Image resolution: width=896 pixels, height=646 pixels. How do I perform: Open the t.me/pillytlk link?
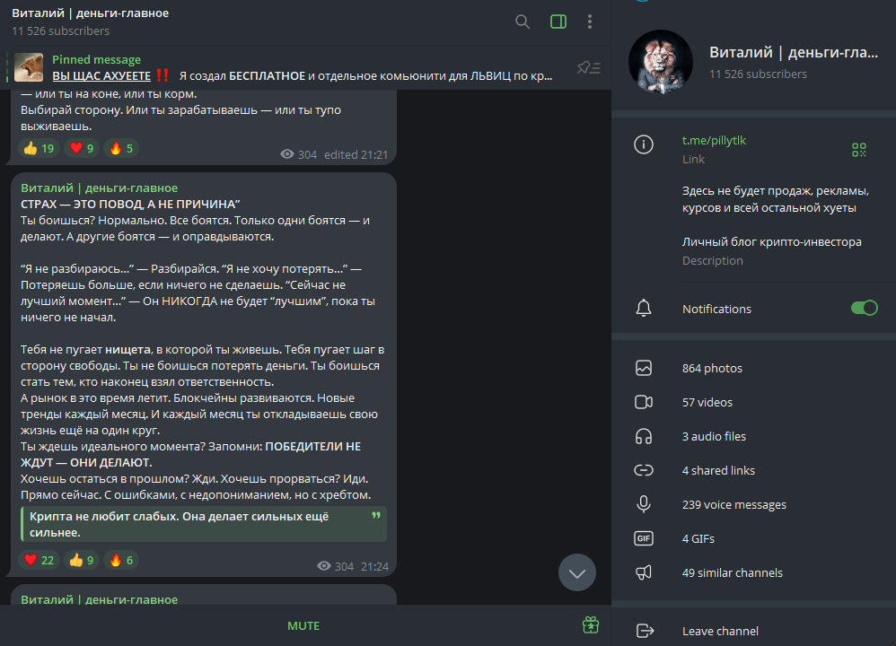click(x=714, y=141)
